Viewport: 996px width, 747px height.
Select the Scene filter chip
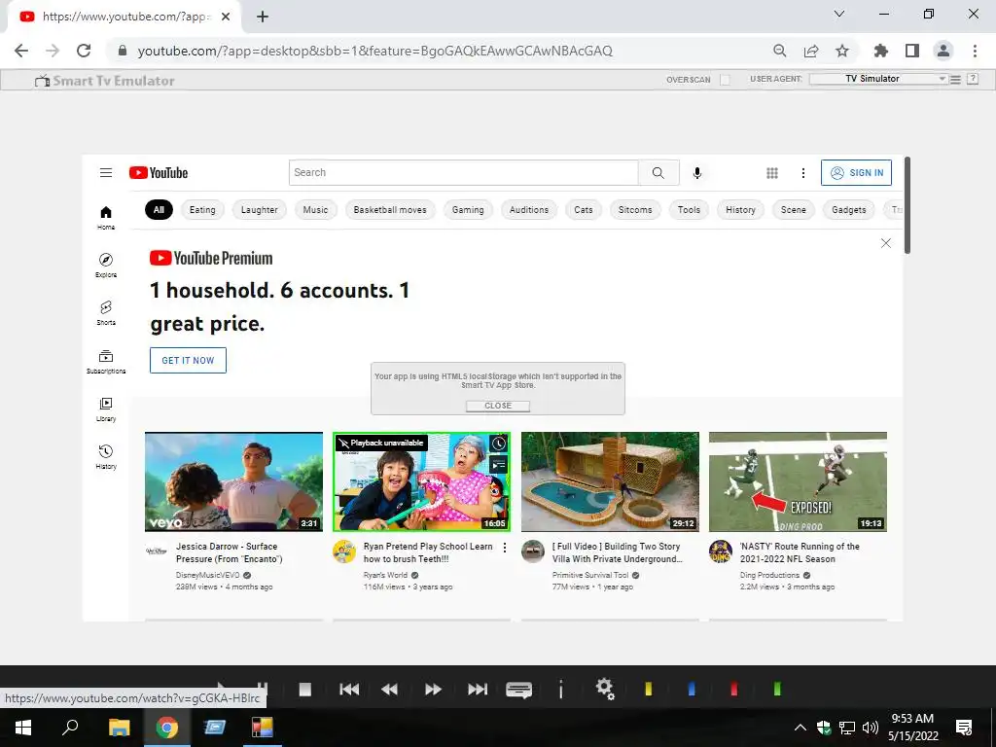[x=794, y=210]
